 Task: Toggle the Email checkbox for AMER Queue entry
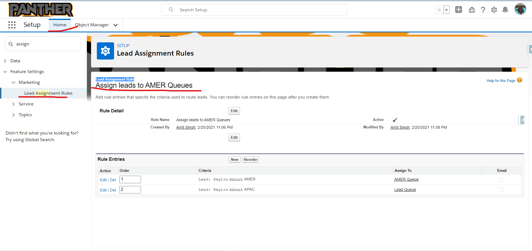(501, 180)
